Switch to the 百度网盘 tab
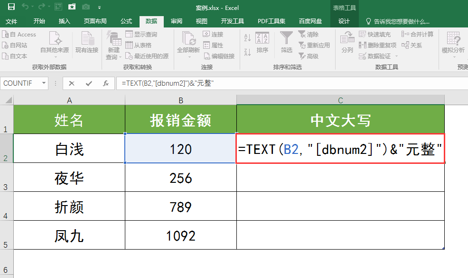This screenshot has width=468, height=278. click(x=310, y=21)
